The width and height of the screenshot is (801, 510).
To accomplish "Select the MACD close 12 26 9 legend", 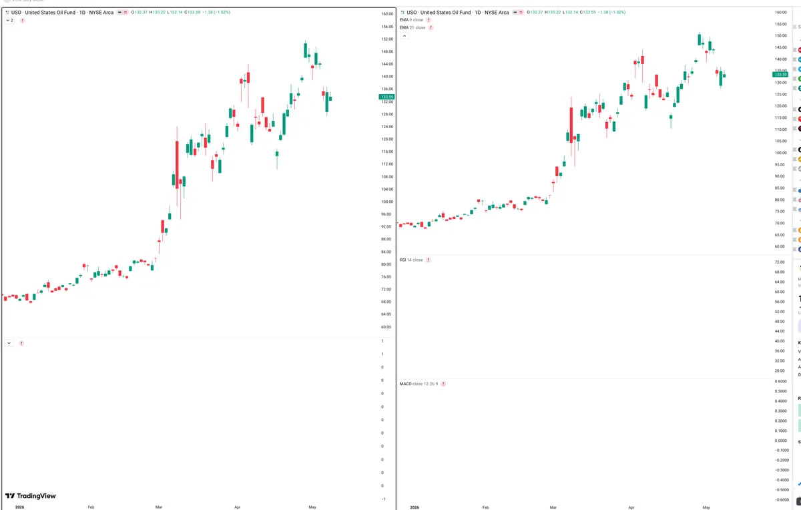I will tap(419, 384).
